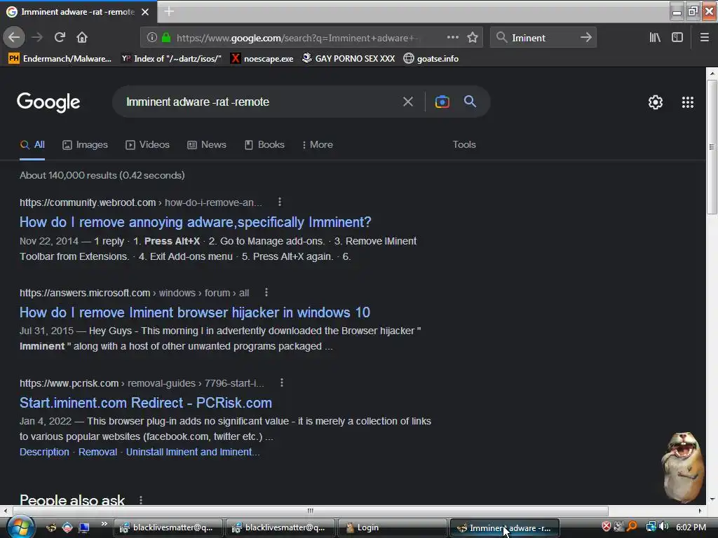Open the goatse.info bookmark
Screen dimensions: 718x538
431,59
